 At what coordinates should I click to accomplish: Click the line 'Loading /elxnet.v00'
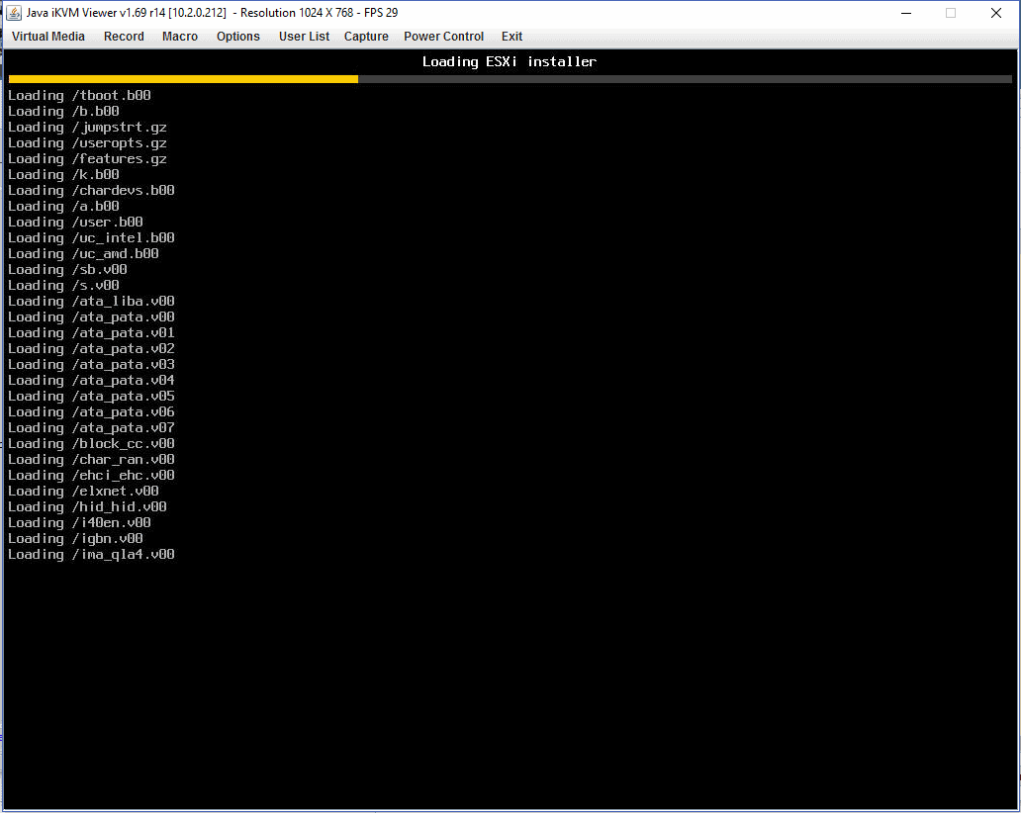click(83, 492)
